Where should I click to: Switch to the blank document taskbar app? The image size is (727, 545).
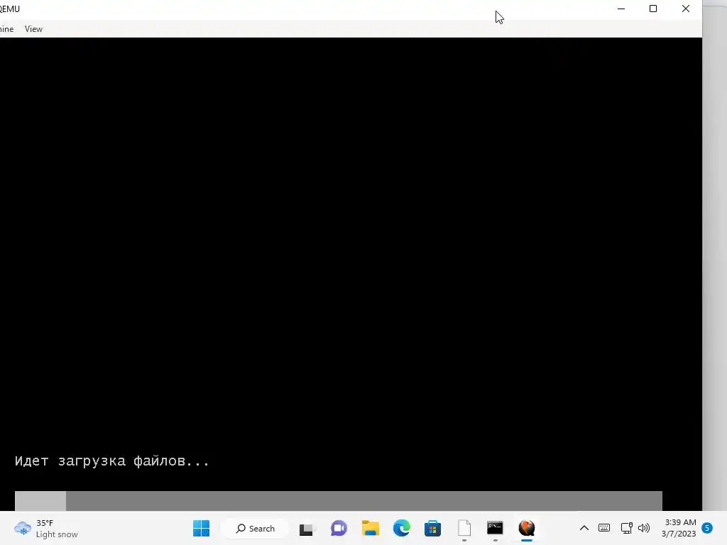point(464,528)
